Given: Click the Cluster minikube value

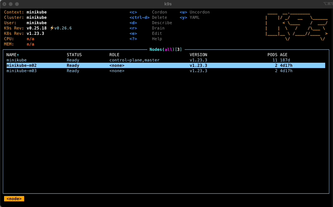Looking at the screenshot, I should point(36,18).
